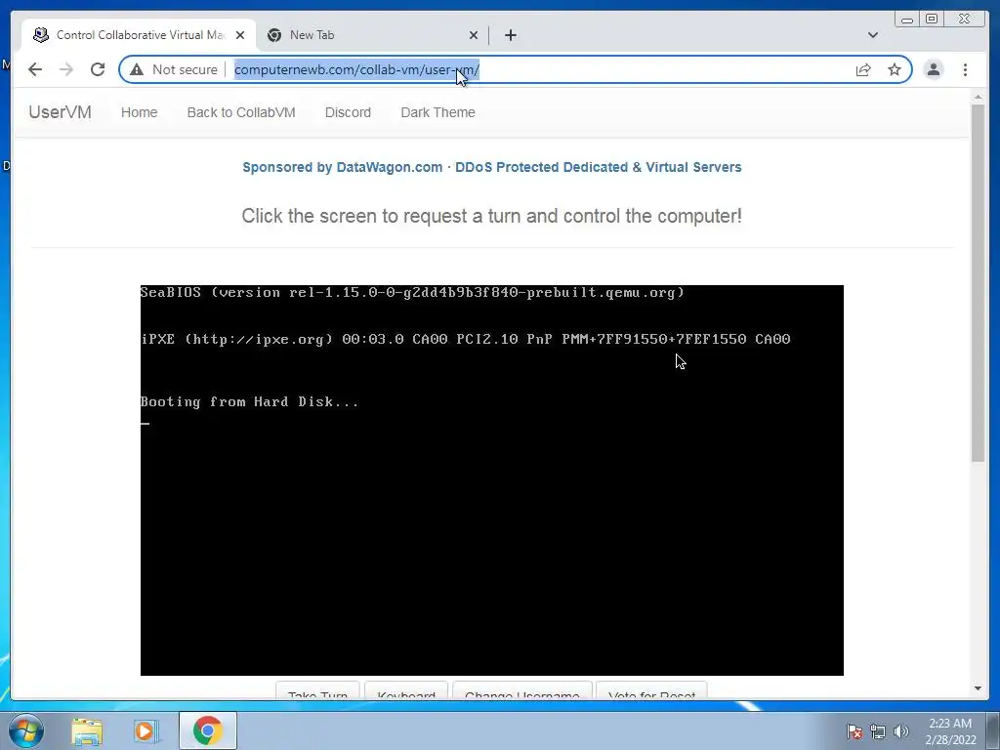
Task: Click the taskbar clock showing 2:23 AM
Action: [950, 731]
